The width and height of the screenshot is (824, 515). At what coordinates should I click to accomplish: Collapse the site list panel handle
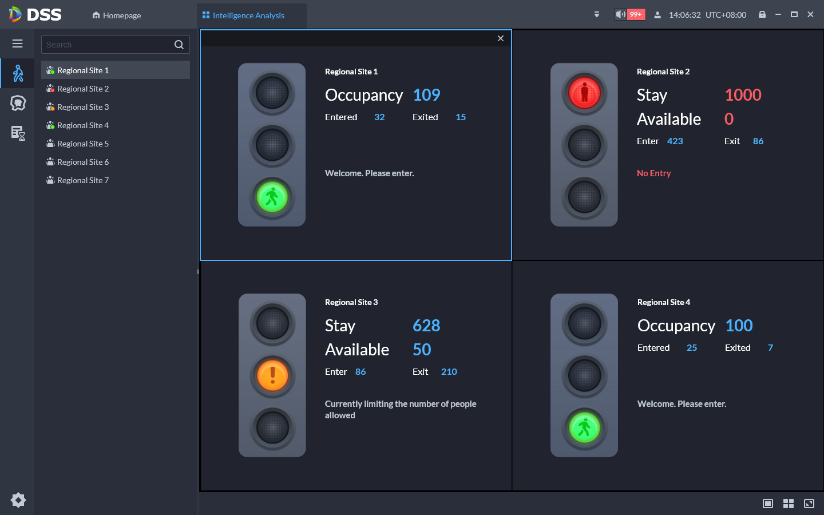coord(198,272)
